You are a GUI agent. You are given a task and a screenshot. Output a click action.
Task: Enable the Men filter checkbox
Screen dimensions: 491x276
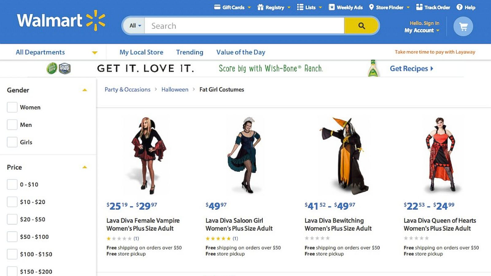tap(12, 124)
